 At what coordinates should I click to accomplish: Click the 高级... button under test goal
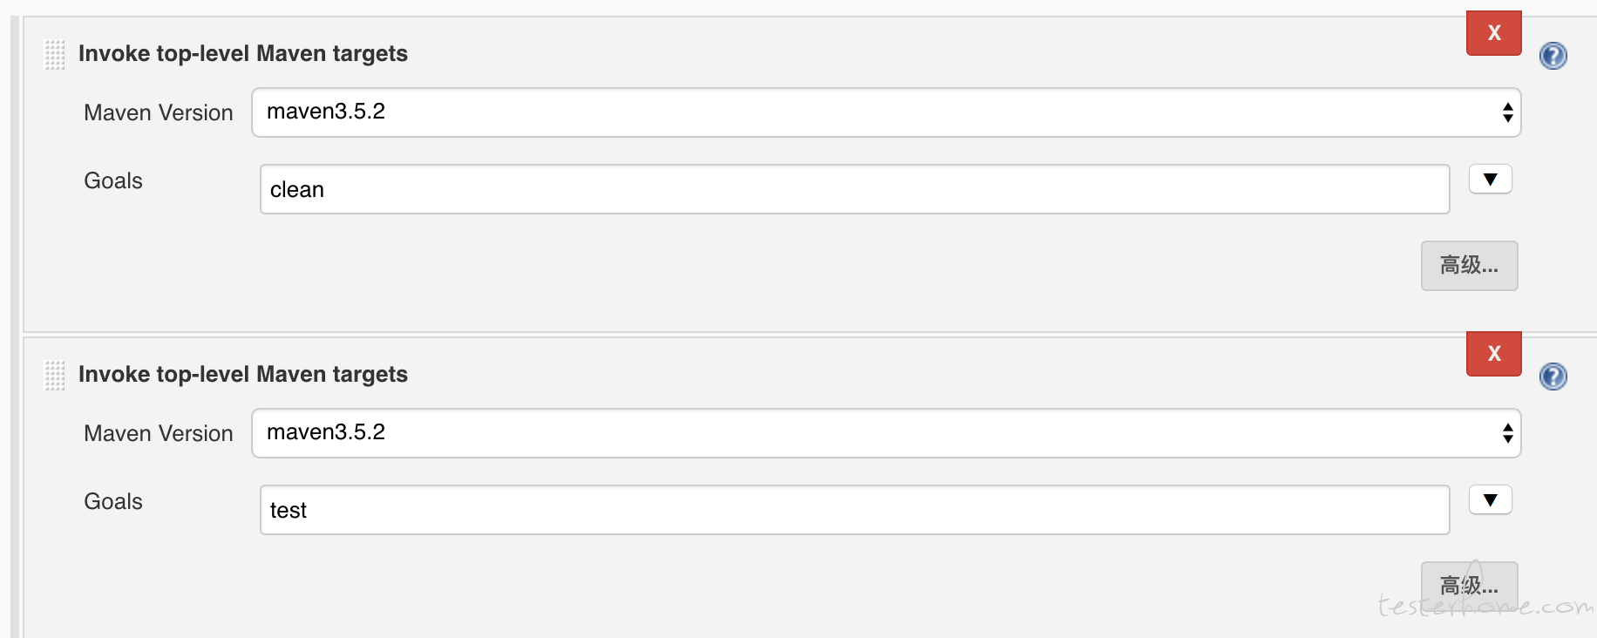[x=1470, y=585]
